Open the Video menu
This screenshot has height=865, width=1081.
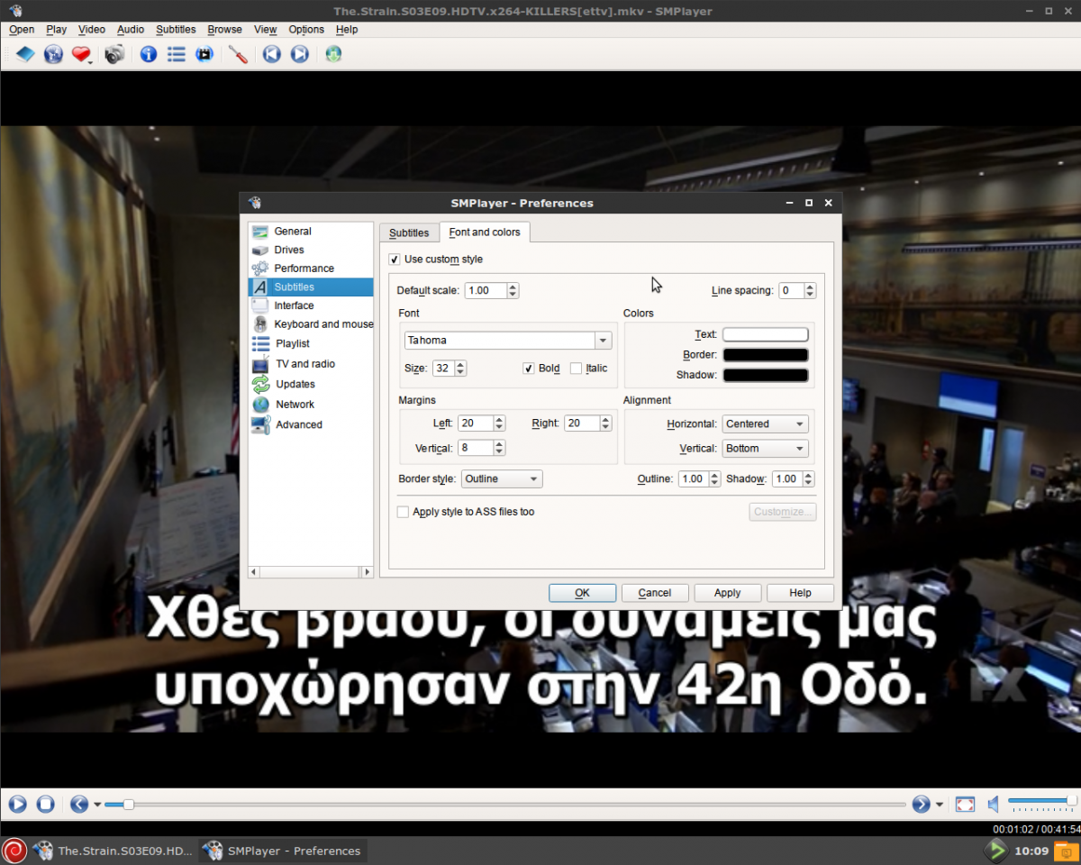91,30
